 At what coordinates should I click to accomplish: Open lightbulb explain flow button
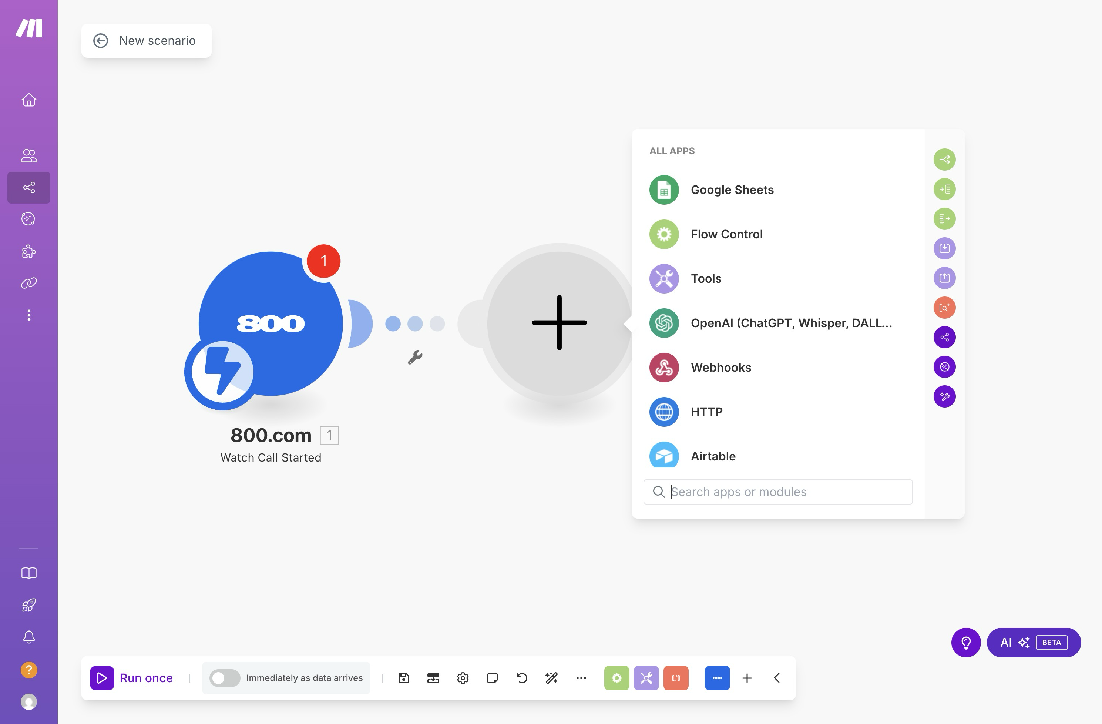966,643
